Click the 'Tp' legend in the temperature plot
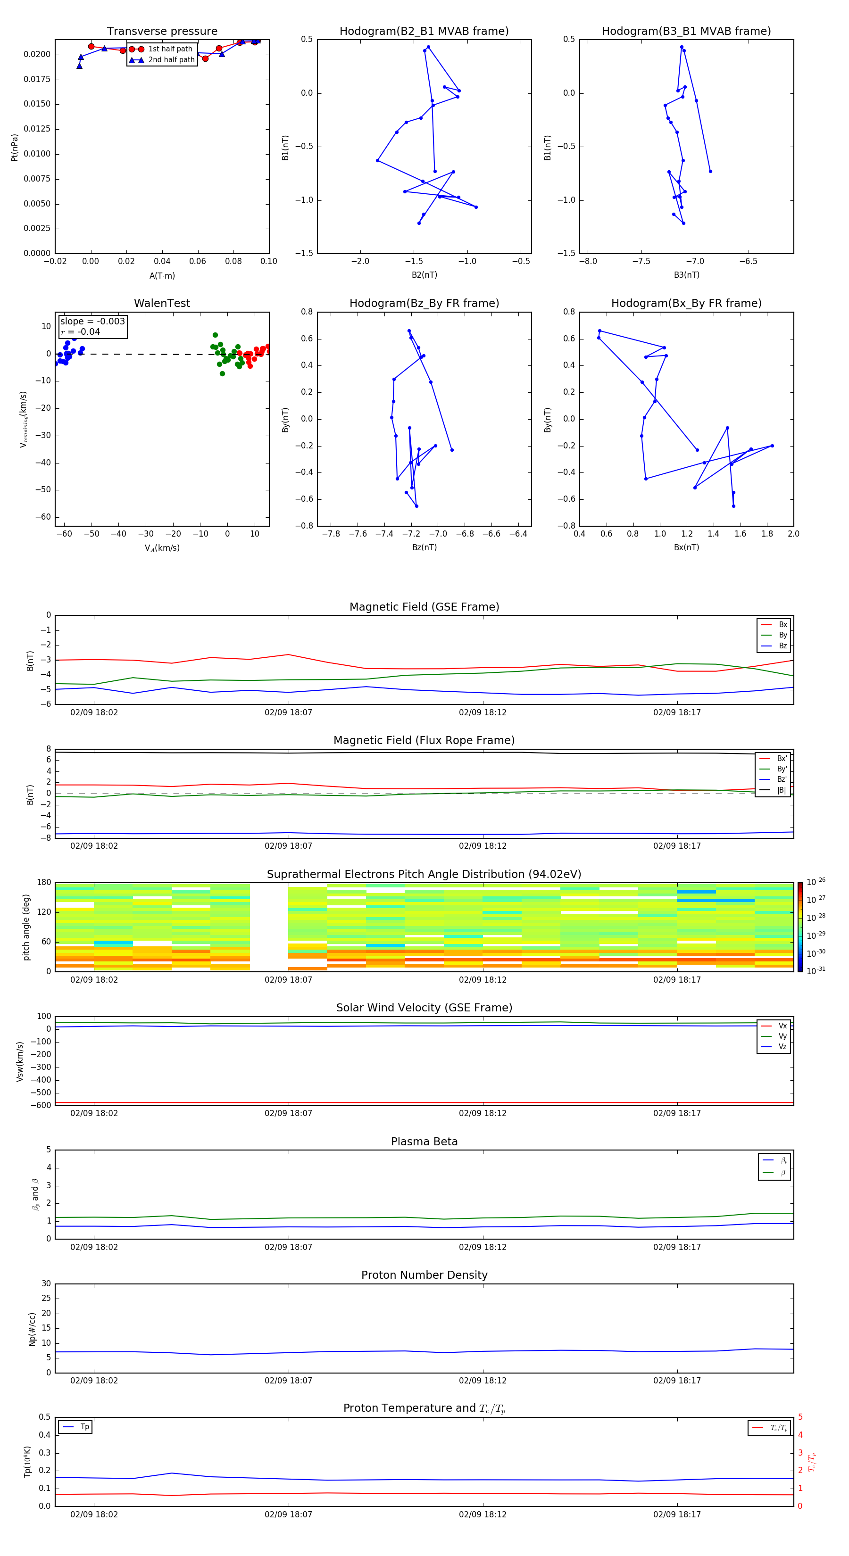The width and height of the screenshot is (849, 1556). pyautogui.click(x=75, y=1427)
